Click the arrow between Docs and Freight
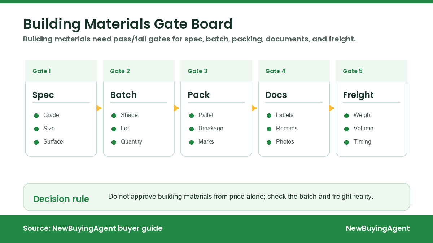This screenshot has height=243, width=433. (332, 108)
